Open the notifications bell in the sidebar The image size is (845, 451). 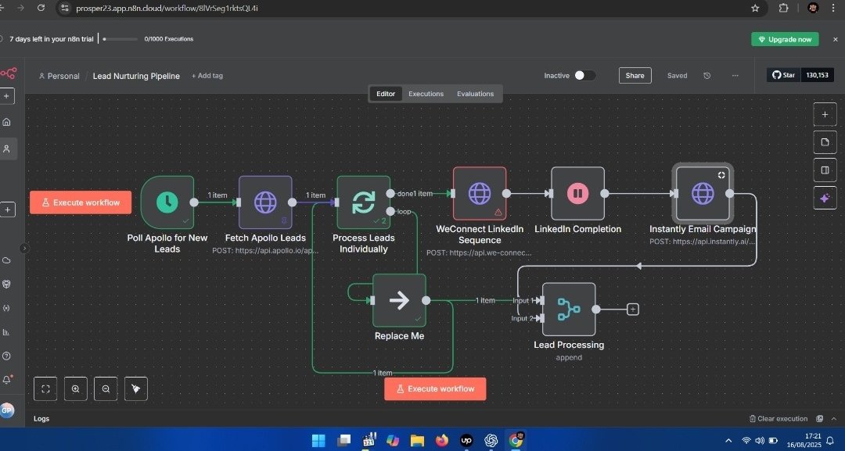[x=7, y=379]
